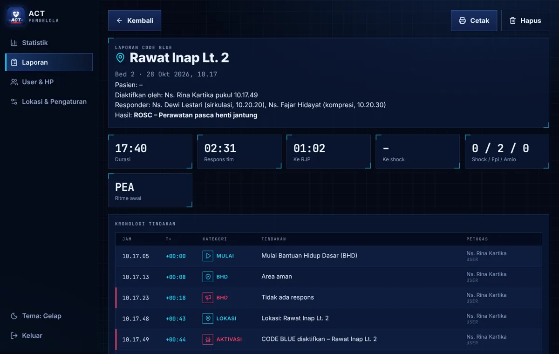Delete the report with Hapus
The width and height of the screenshot is (559, 354).
coord(525,20)
